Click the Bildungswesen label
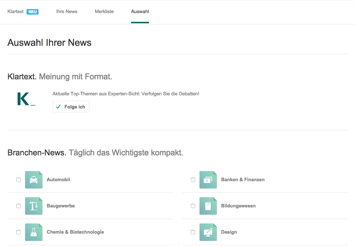This screenshot has width=355, height=246. tap(238, 206)
